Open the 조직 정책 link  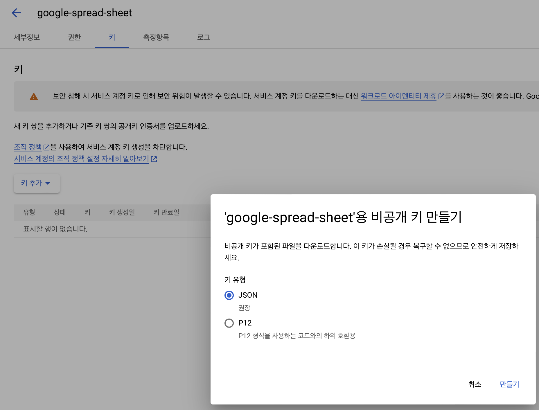click(28, 147)
